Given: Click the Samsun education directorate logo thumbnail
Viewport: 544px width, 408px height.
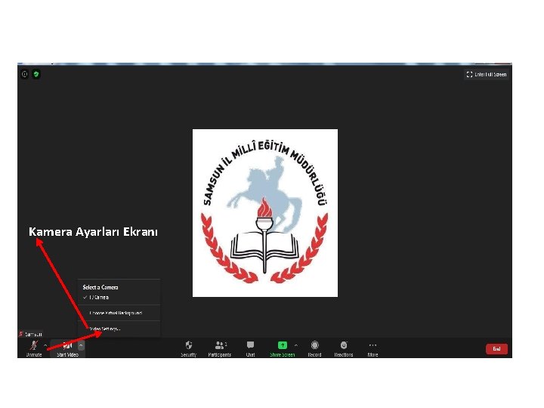Looking at the screenshot, I should pyautogui.click(x=265, y=213).
